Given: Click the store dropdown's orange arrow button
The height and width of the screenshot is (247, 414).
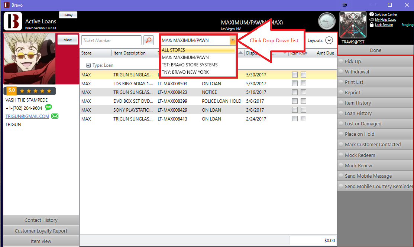Looking at the screenshot, I should point(232,40).
